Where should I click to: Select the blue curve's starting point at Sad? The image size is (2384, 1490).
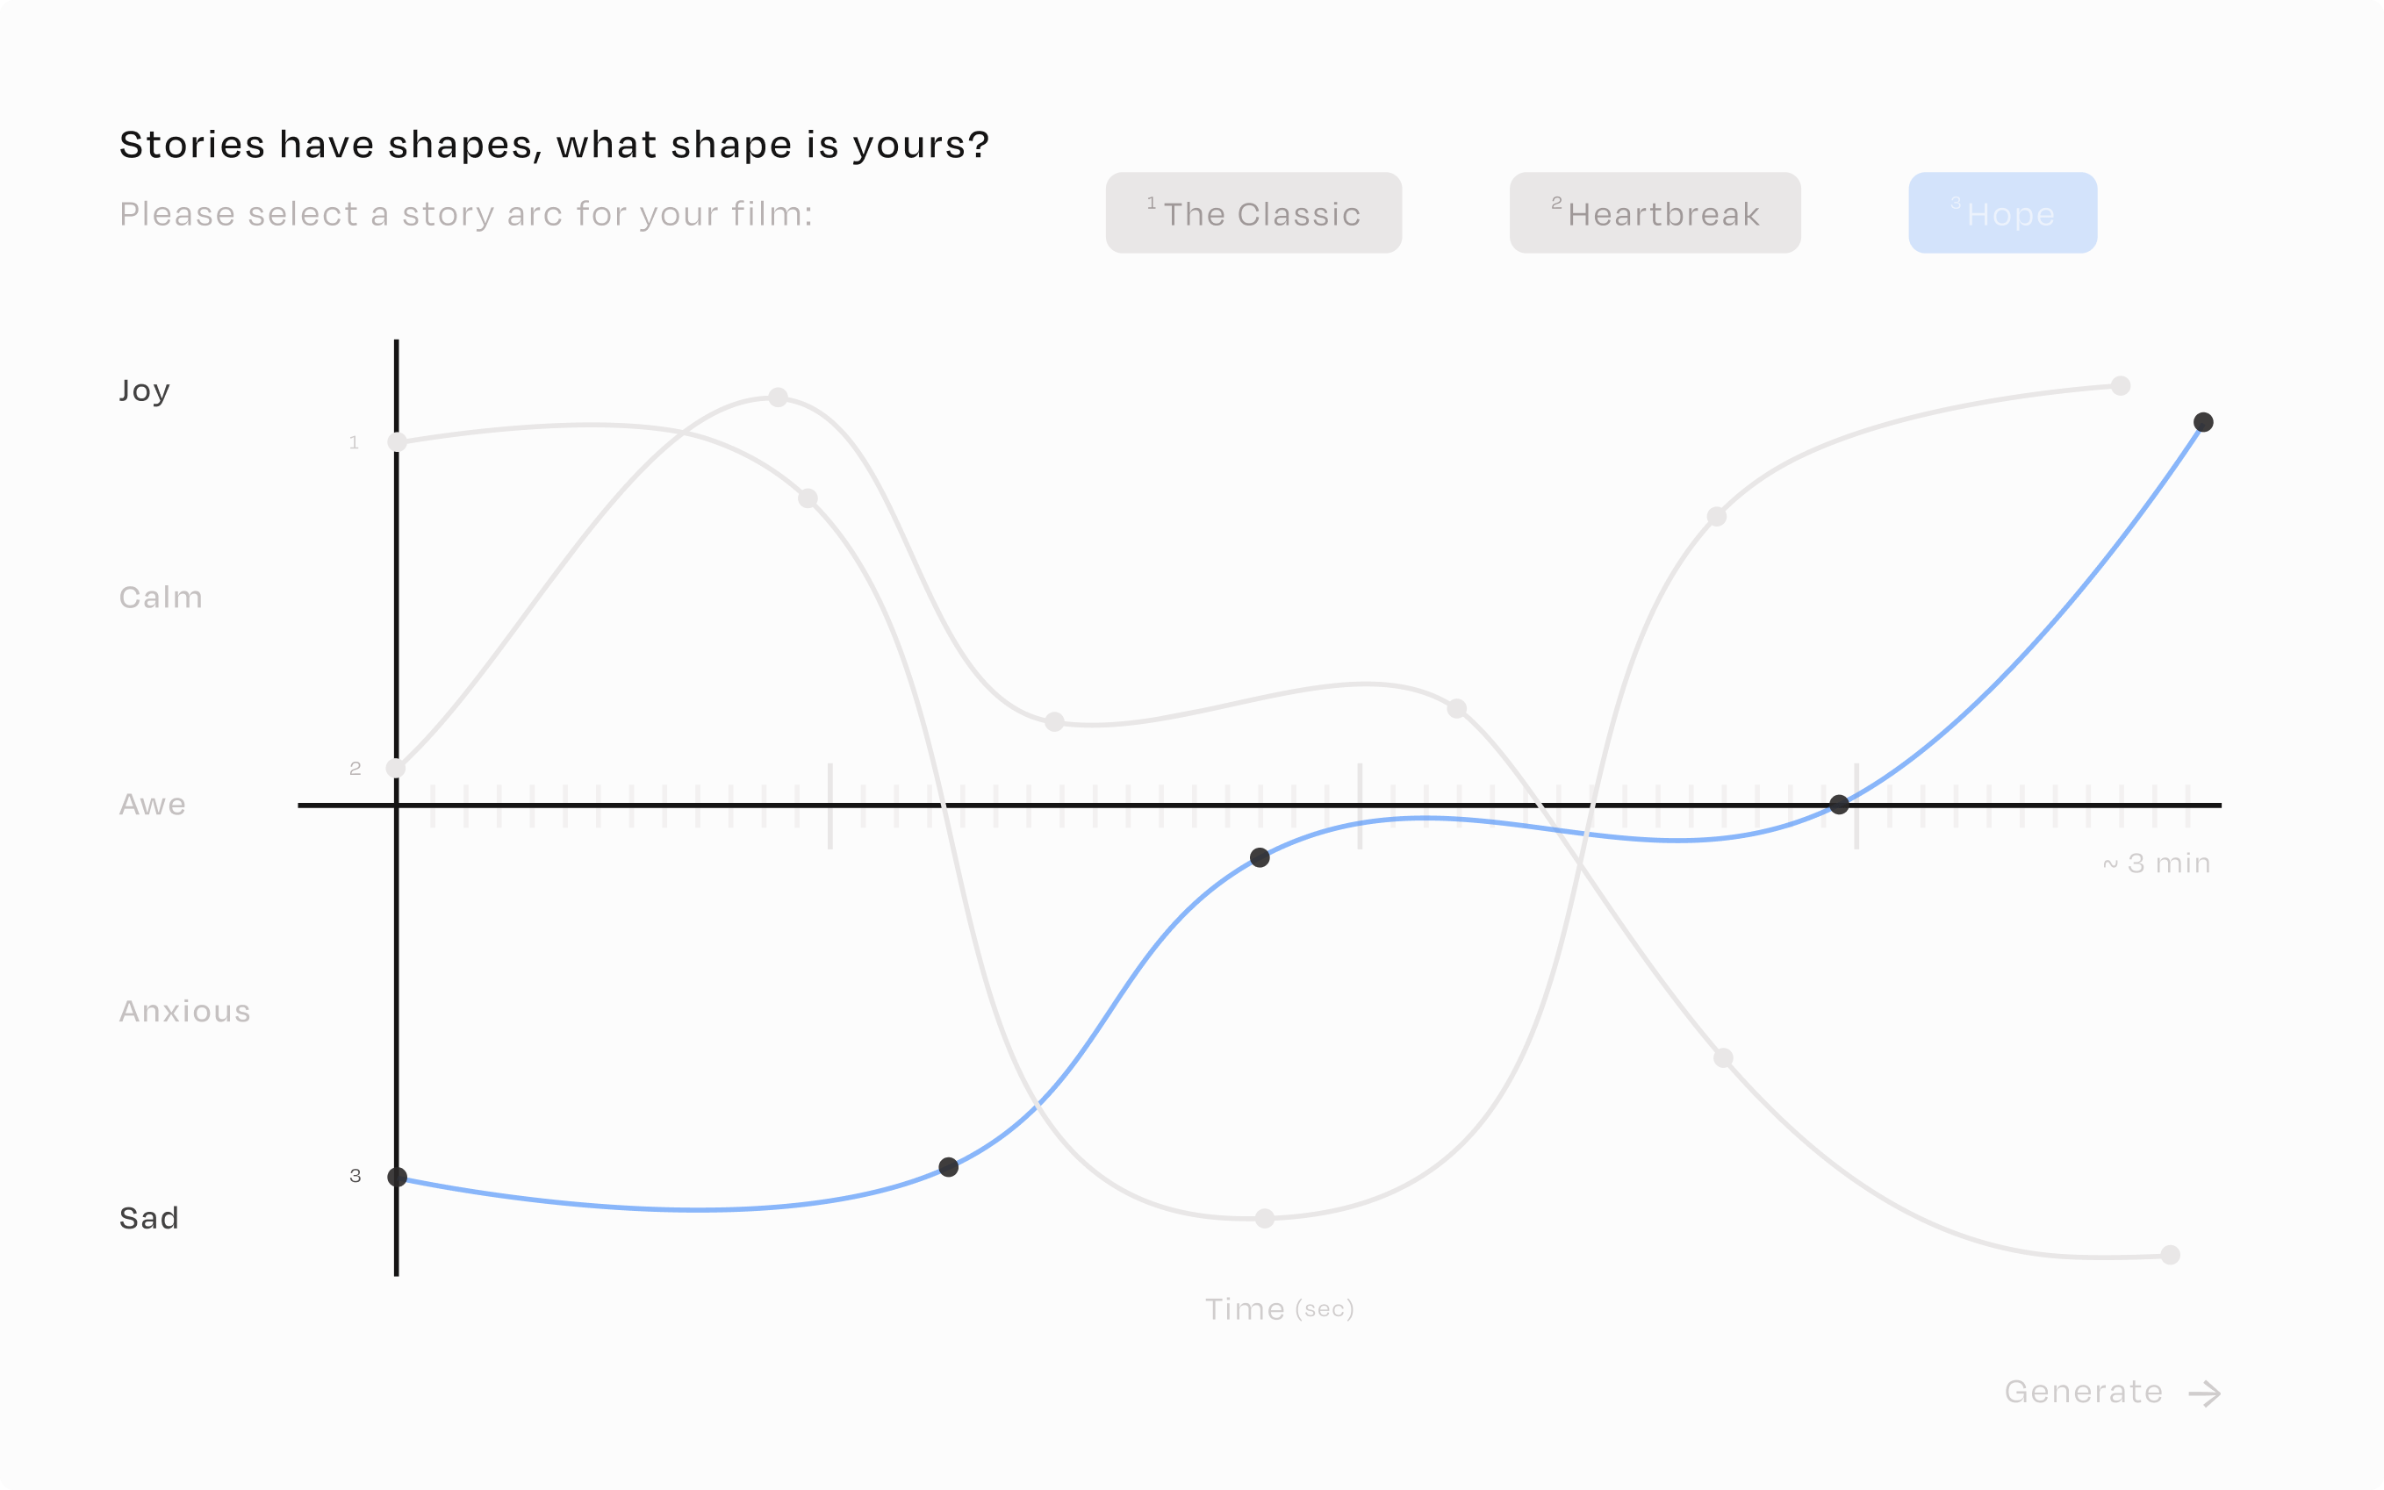tap(397, 1177)
